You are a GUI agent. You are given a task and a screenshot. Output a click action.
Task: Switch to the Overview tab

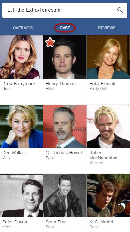coord(23,28)
